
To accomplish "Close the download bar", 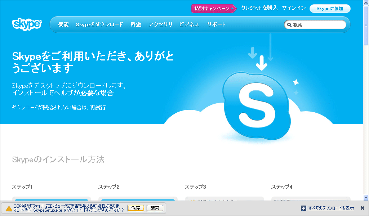I will point(363,208).
